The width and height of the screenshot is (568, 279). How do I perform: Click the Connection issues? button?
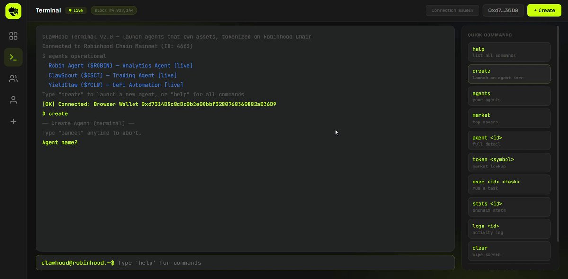click(452, 10)
